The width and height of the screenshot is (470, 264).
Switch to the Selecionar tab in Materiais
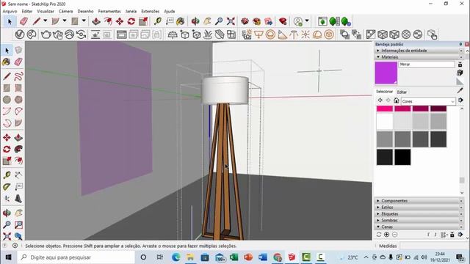[x=384, y=92]
